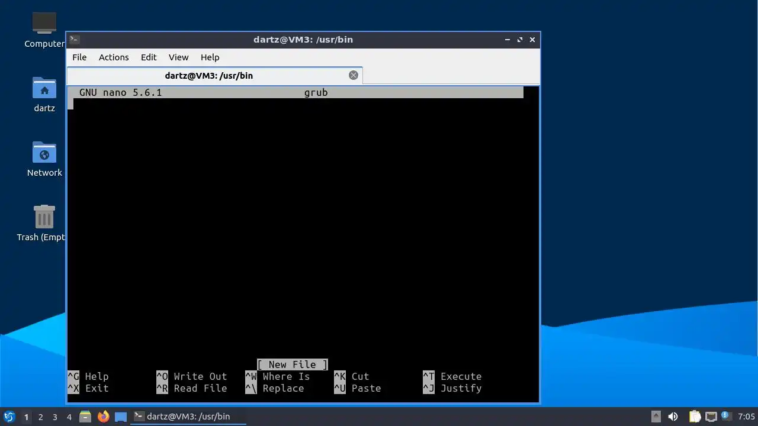Close the terminal window
Viewport: 758px width, 426px height.
coord(532,40)
